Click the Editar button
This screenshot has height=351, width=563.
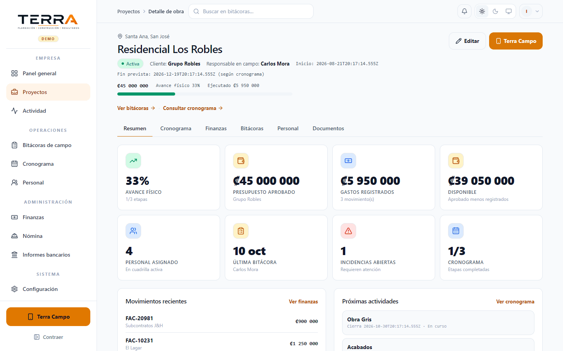467,41
